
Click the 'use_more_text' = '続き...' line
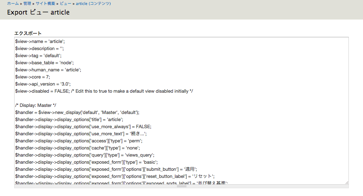tap(81, 134)
